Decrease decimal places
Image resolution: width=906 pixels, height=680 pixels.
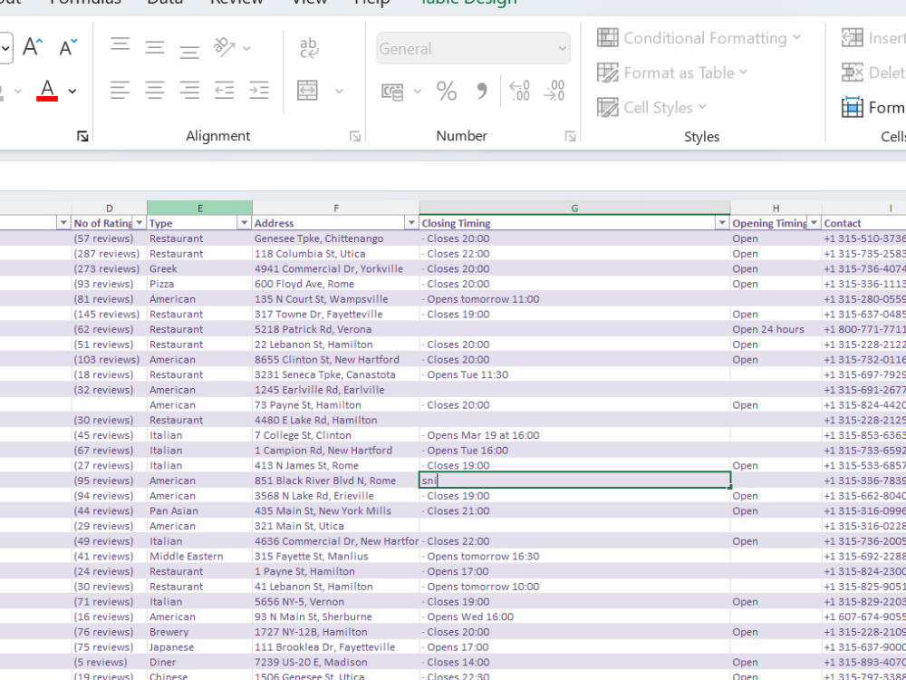[x=554, y=91]
